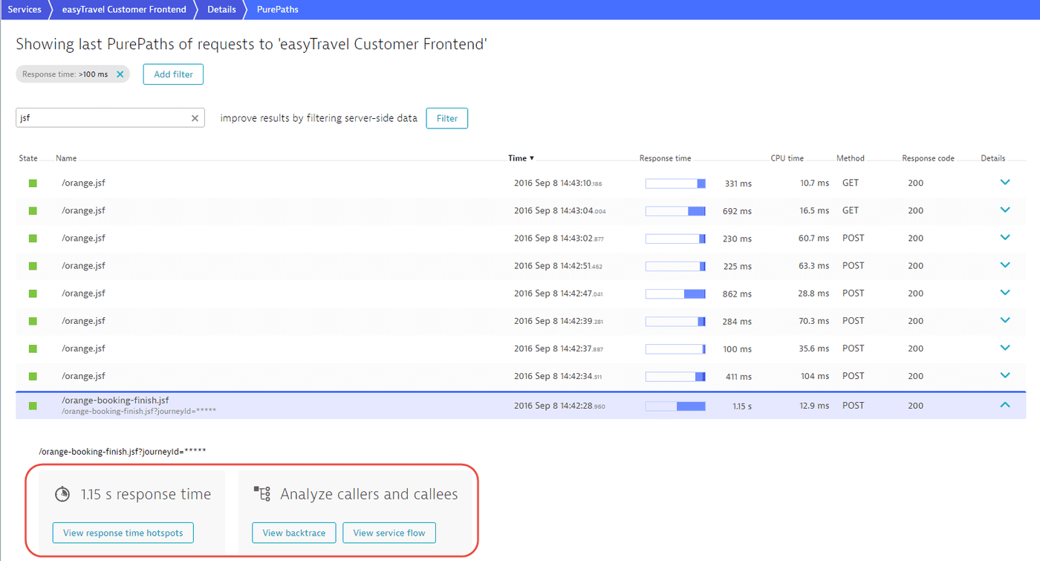Viewport: 1040px width, 561px height.
Task: Click the callers and callees tree icon
Action: coord(261,494)
